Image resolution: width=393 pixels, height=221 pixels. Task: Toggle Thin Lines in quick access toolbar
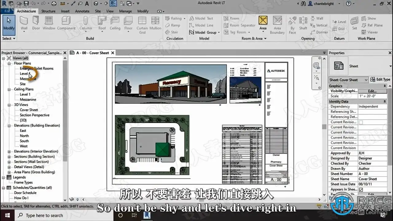(x=113, y=4)
